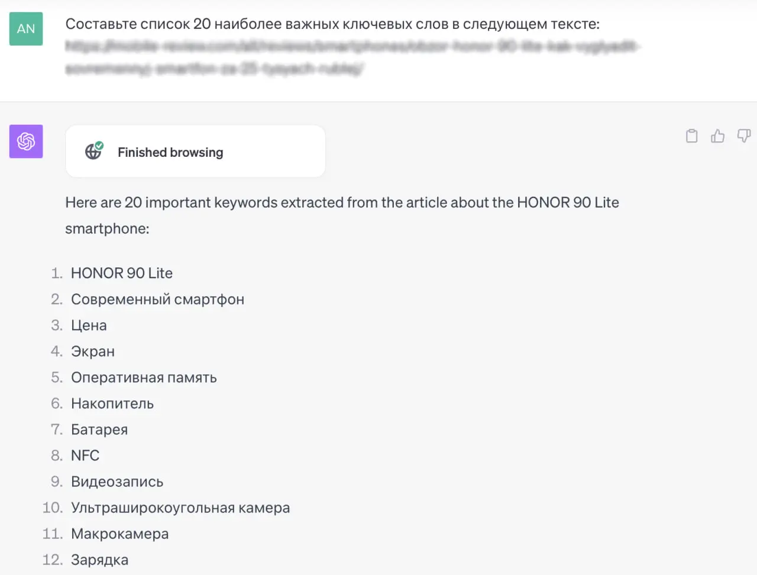Select list item Цена
The height and width of the screenshot is (575, 757).
[x=89, y=325]
